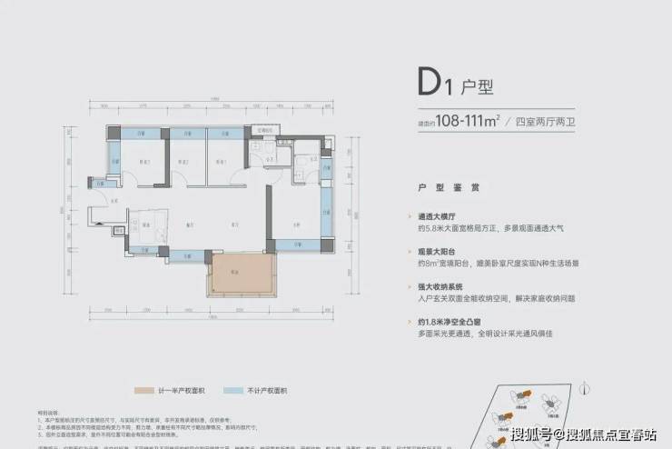Click the line starting "多面采光更通透"

485,334
